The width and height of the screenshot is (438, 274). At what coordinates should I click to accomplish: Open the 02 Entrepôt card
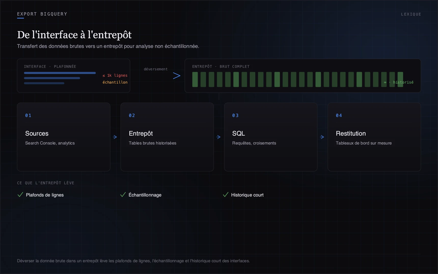tap(167, 137)
